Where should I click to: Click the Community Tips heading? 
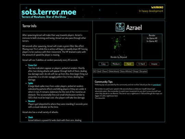[x=103, y=82]
